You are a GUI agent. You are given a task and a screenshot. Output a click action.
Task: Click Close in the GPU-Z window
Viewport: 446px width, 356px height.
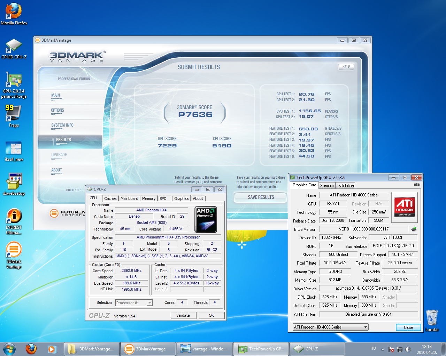pos(408,327)
